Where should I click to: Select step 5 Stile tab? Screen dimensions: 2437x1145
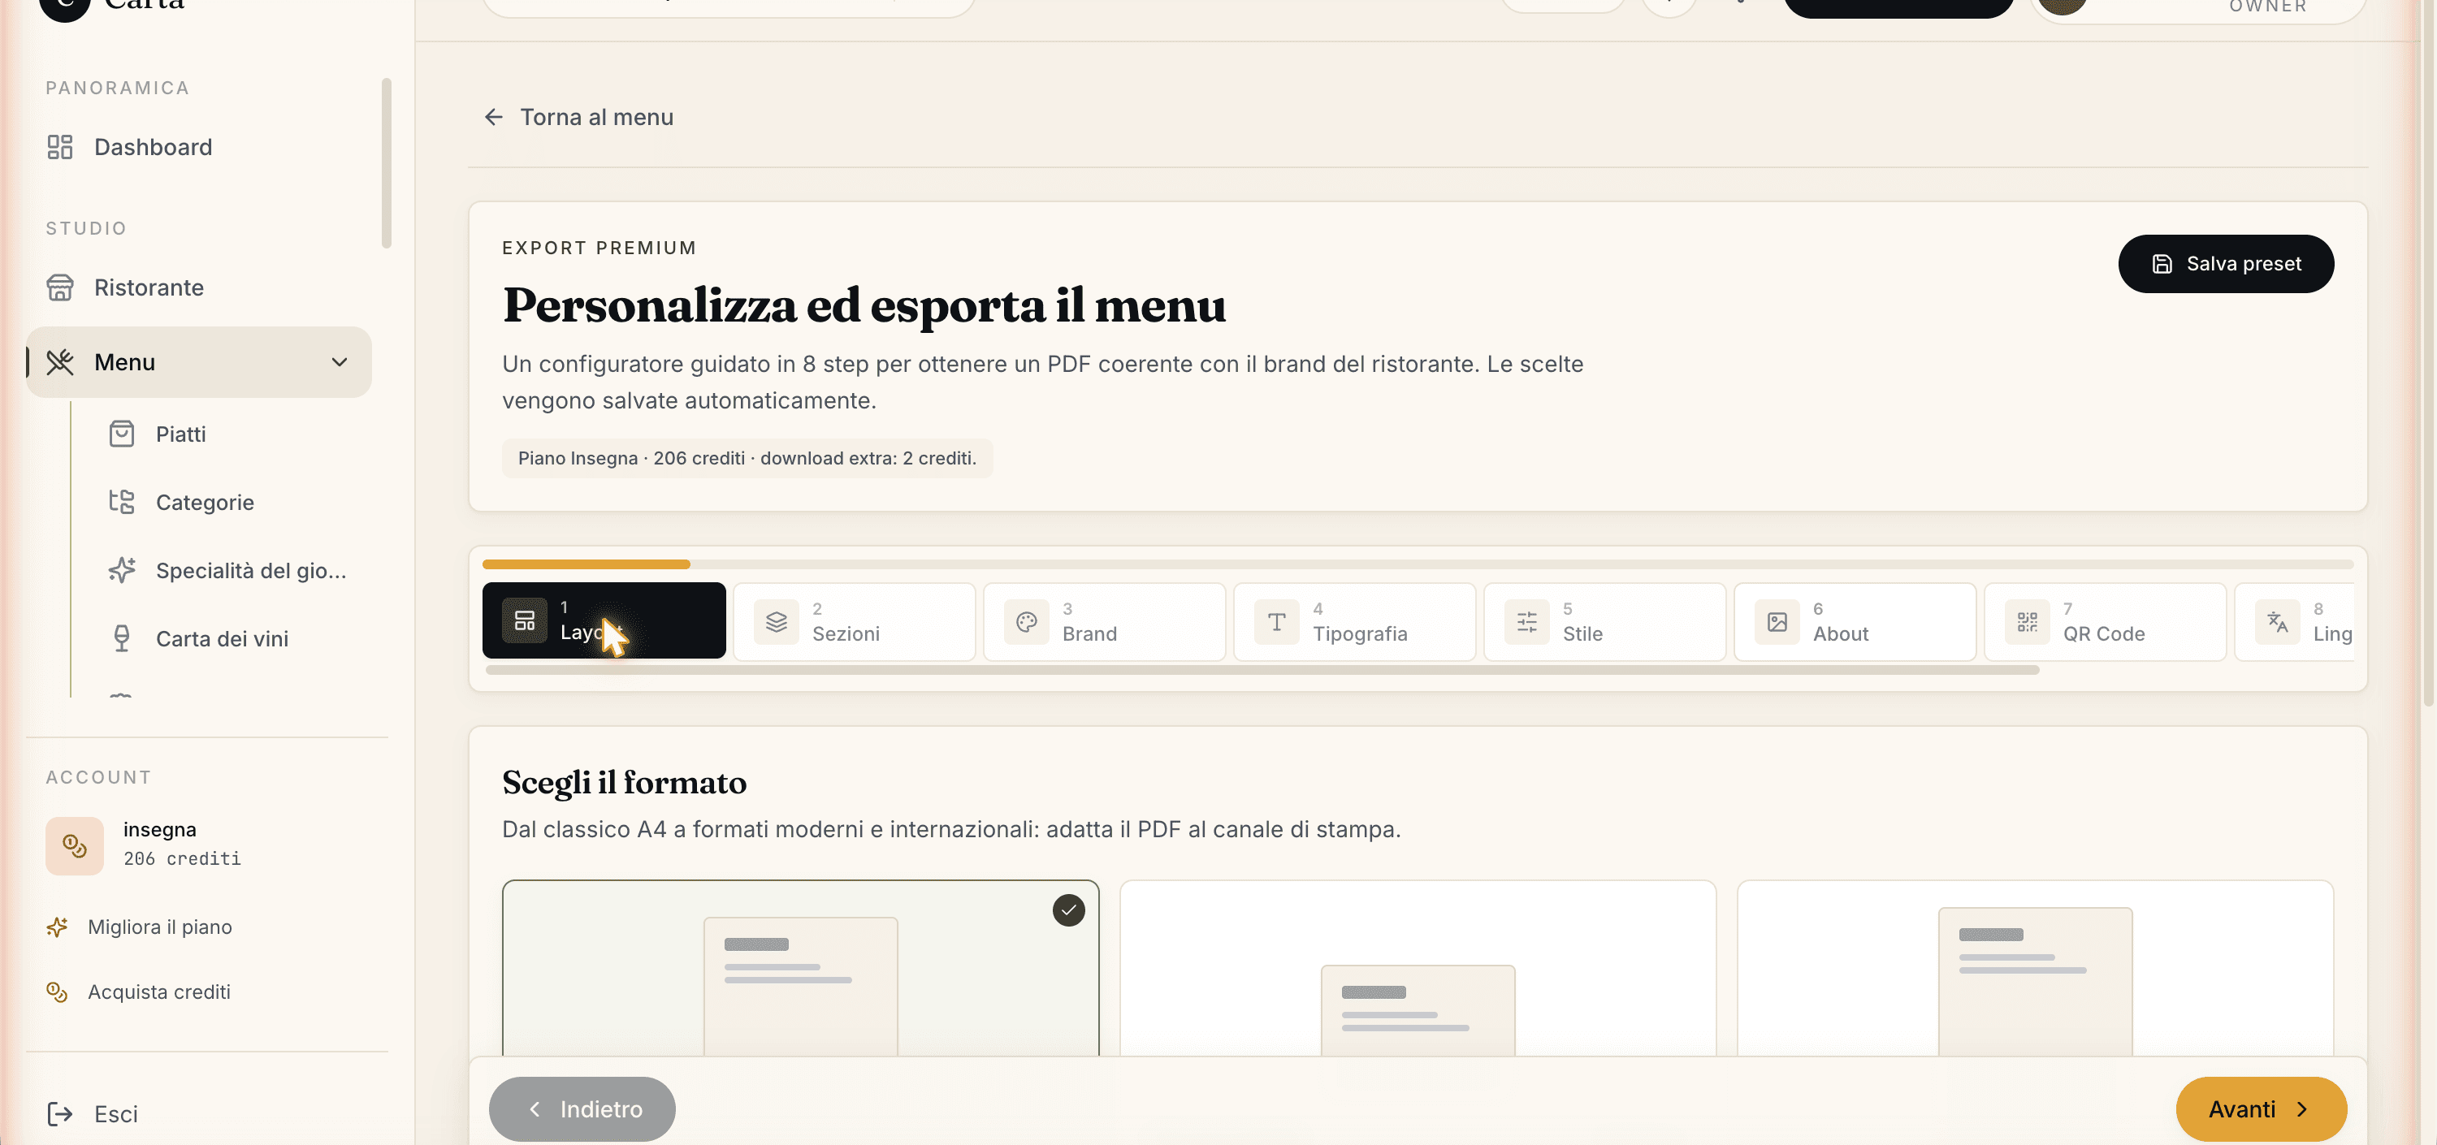point(1604,621)
